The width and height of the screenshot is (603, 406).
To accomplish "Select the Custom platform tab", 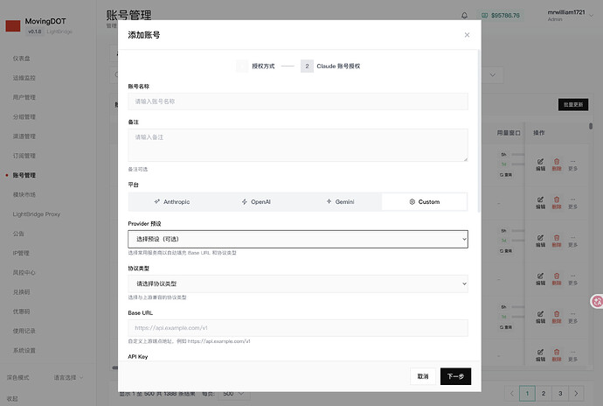I will point(425,202).
